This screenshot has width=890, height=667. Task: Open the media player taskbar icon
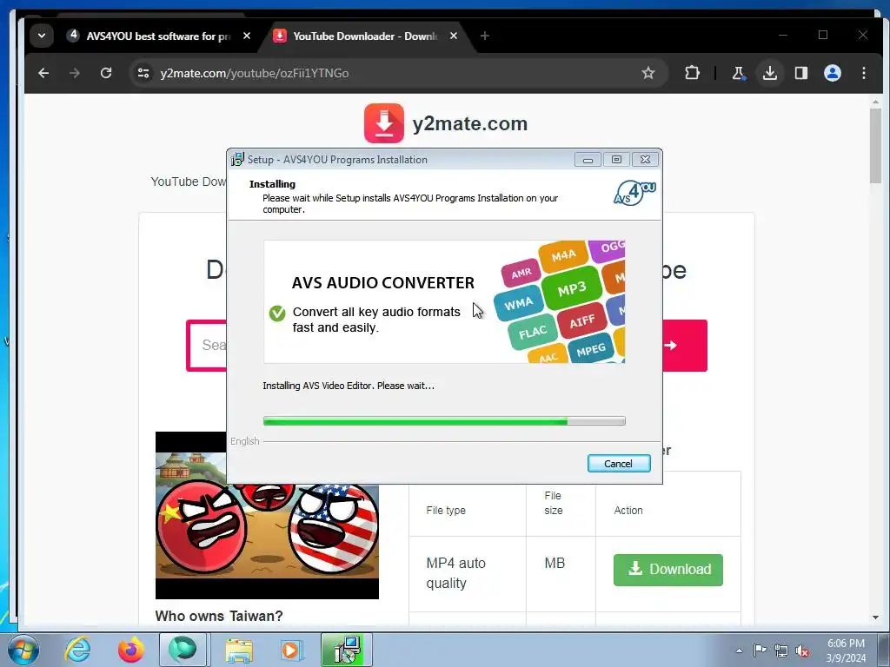pyautogui.click(x=291, y=650)
